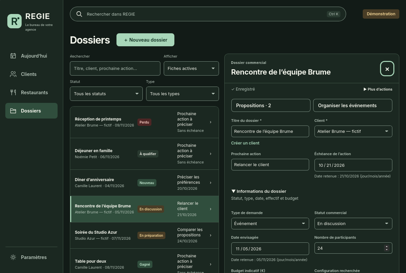Select Déjeuner en famille dossier title

(x=94, y=151)
